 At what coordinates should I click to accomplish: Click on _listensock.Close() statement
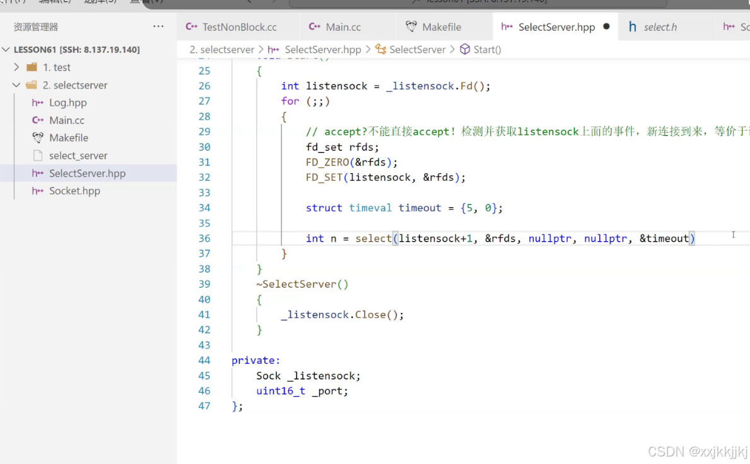point(343,315)
